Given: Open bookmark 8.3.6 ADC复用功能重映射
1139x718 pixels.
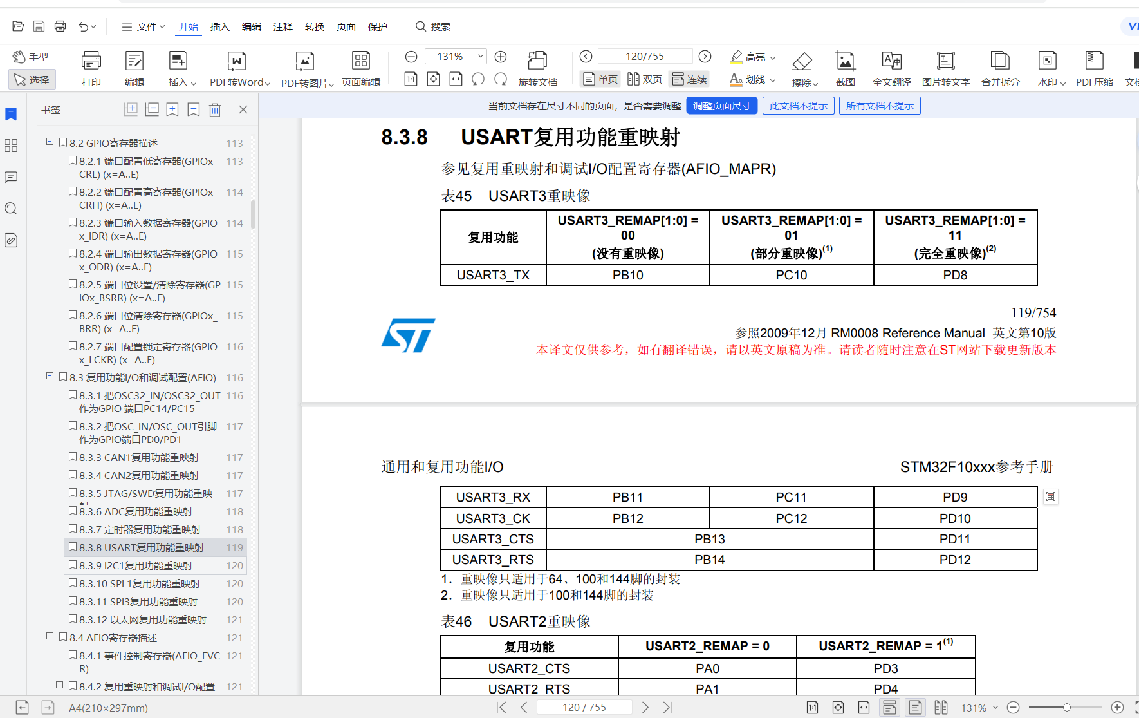Looking at the screenshot, I should (x=136, y=511).
